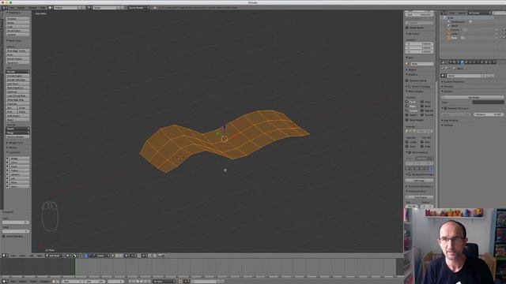Toggle the Render Border checkbox
Image resolution: width=506 pixels, height=284 pixels.
pos(407,28)
